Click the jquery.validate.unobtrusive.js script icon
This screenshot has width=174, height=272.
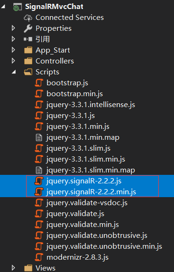tap(39, 236)
